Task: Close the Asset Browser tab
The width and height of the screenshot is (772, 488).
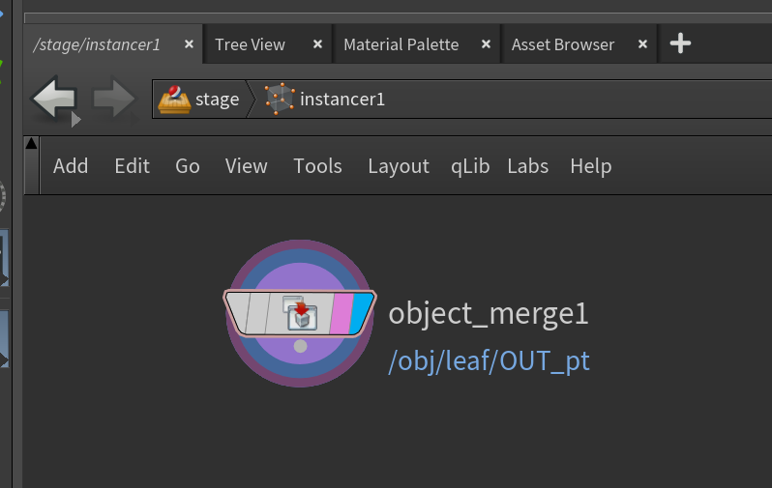Action: pos(642,44)
